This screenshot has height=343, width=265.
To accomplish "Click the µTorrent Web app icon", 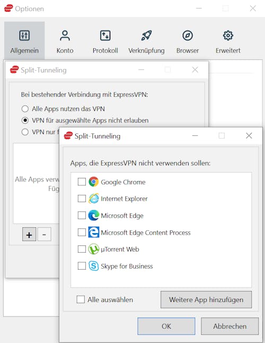I will coord(94,249).
